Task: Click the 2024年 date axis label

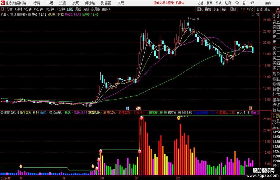Action: coord(6,178)
